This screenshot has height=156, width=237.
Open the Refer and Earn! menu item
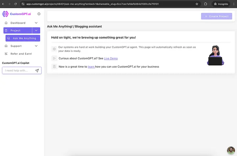point(21,54)
